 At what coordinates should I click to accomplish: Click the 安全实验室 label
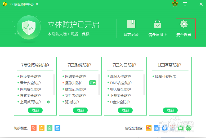(x=134, y=128)
